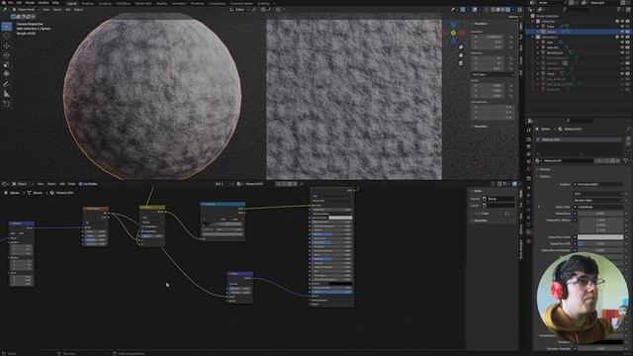Switch to the Animation workspace tab
633x356 pixels.
pos(179,3)
